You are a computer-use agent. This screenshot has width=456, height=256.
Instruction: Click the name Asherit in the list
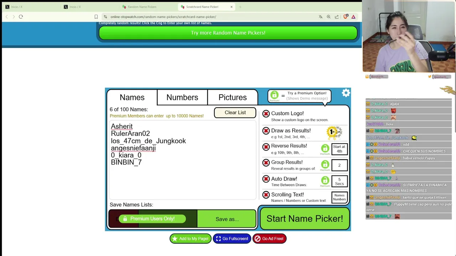[122, 127]
